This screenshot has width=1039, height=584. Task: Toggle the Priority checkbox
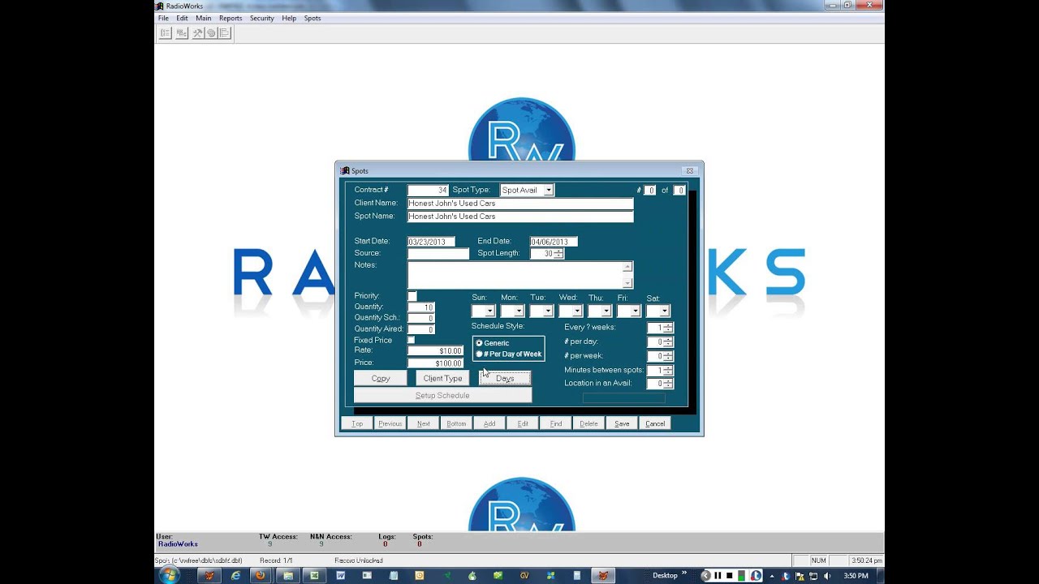412,296
